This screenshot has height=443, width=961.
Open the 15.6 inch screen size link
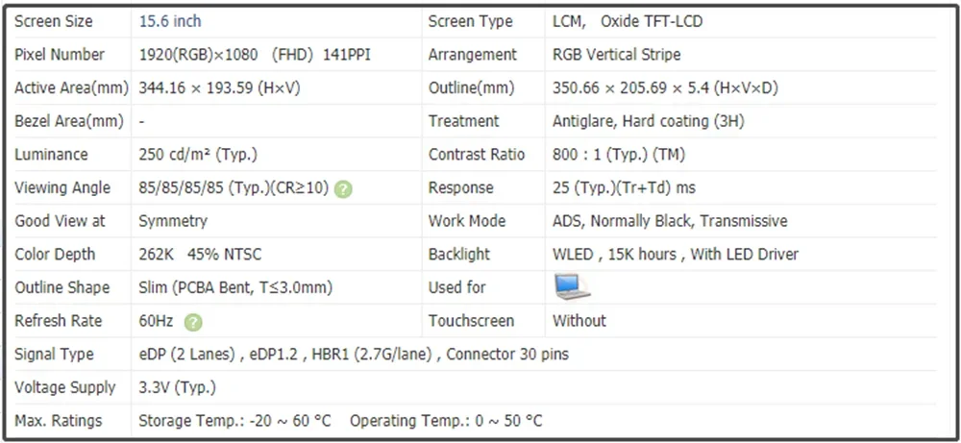click(x=170, y=21)
